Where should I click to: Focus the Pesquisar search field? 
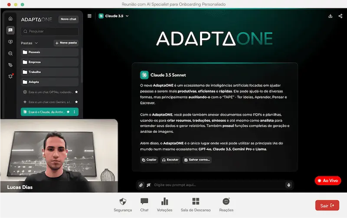(49, 31)
